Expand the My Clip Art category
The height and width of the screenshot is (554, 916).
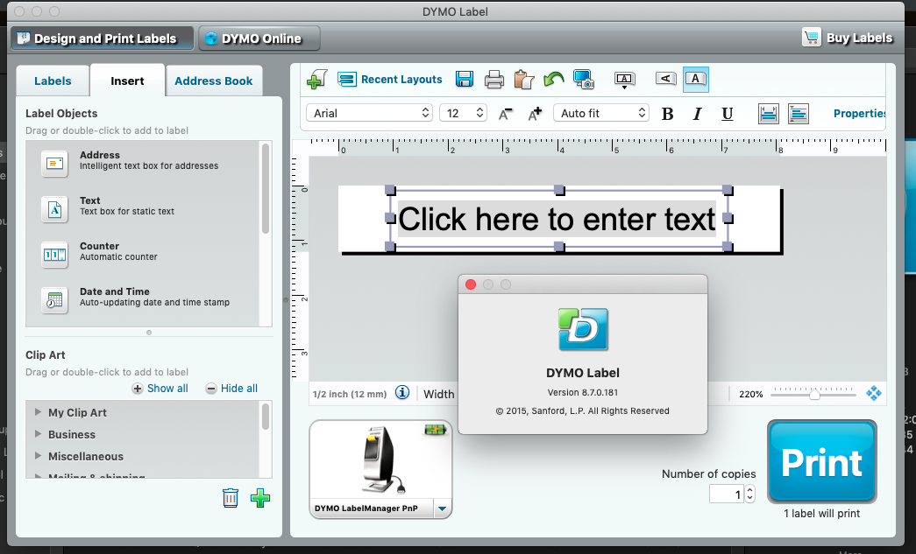(38, 411)
